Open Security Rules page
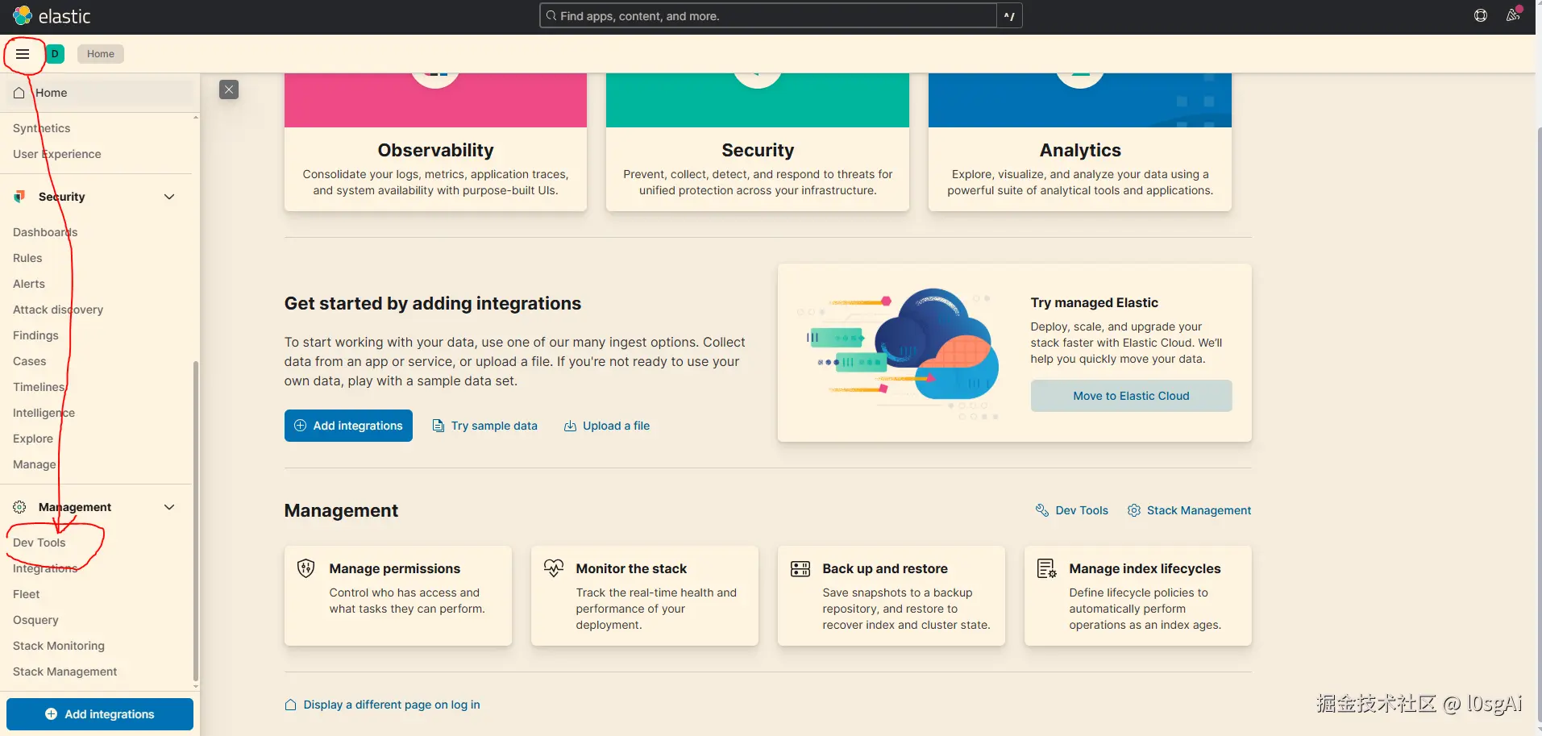Image resolution: width=1542 pixels, height=736 pixels. pos(27,258)
